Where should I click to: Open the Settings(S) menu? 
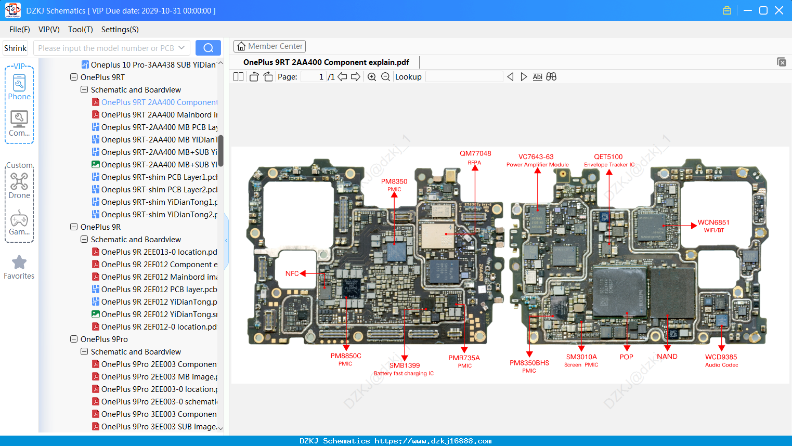pyautogui.click(x=120, y=30)
